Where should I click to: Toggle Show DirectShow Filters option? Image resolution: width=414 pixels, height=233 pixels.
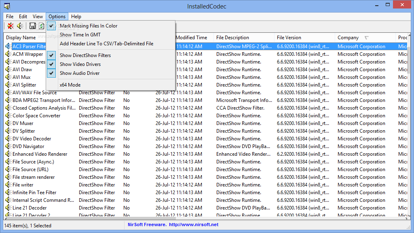[111, 55]
